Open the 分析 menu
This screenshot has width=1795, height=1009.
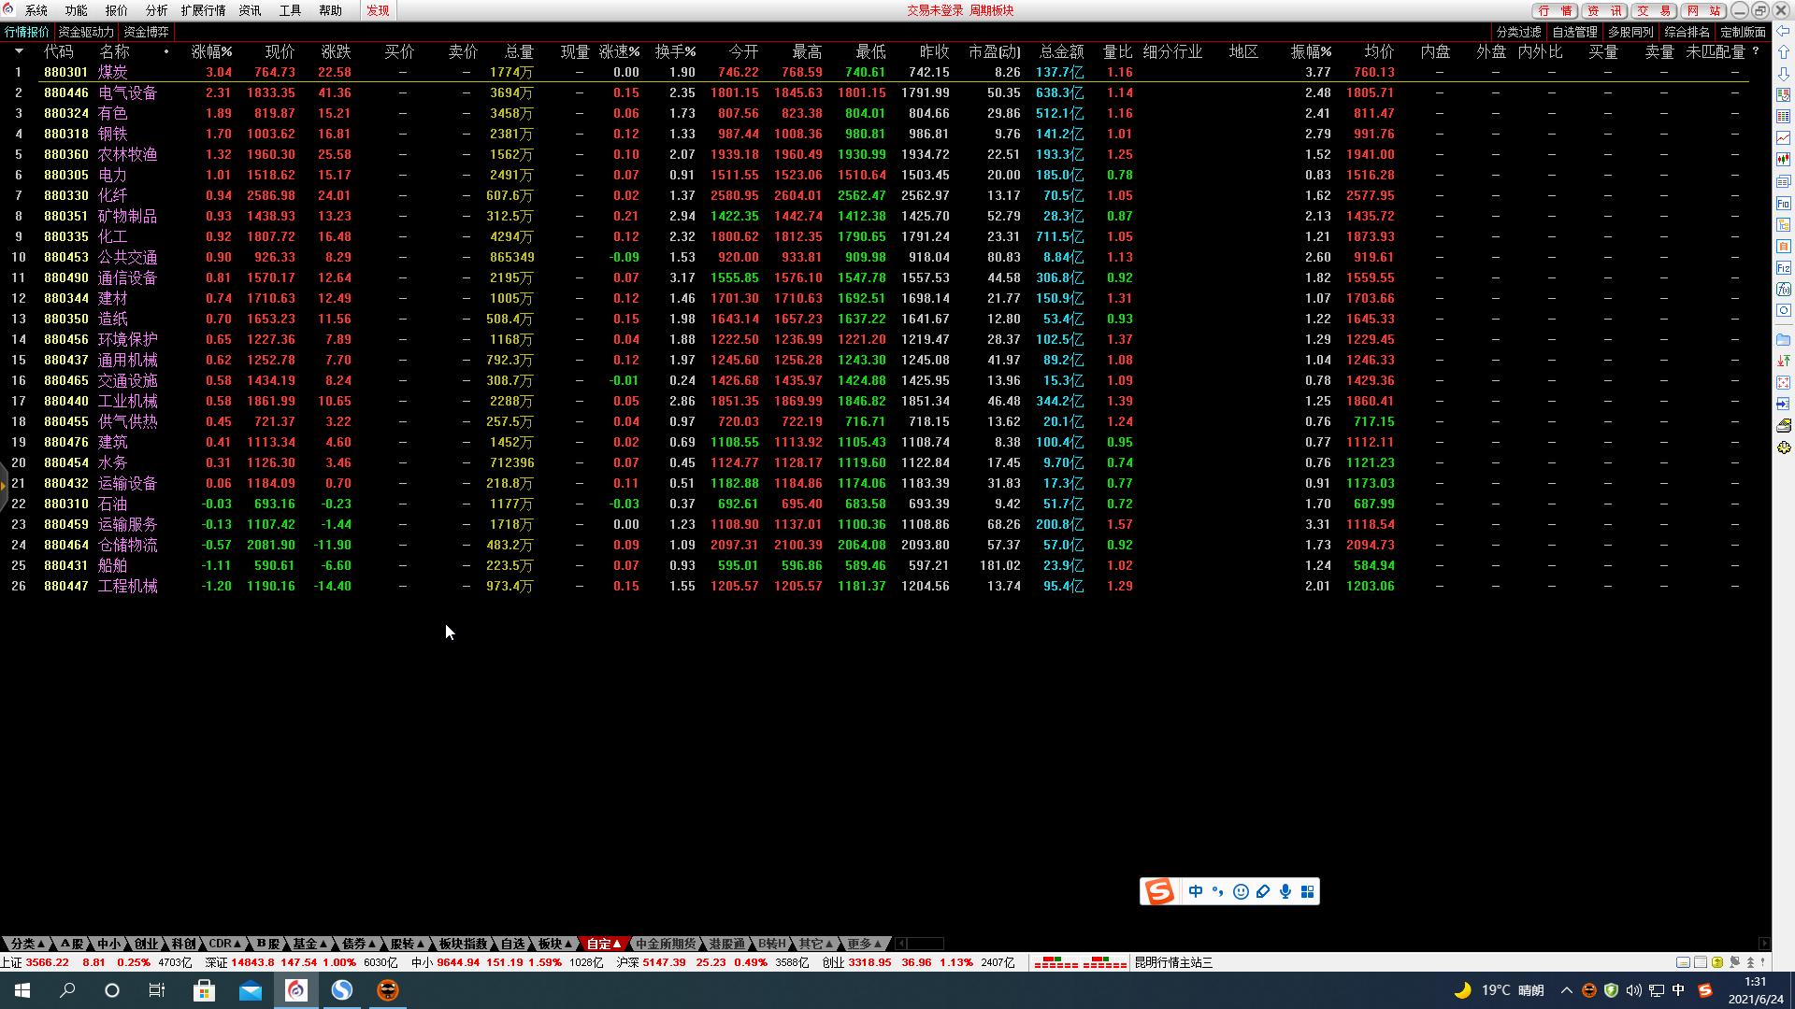156,10
